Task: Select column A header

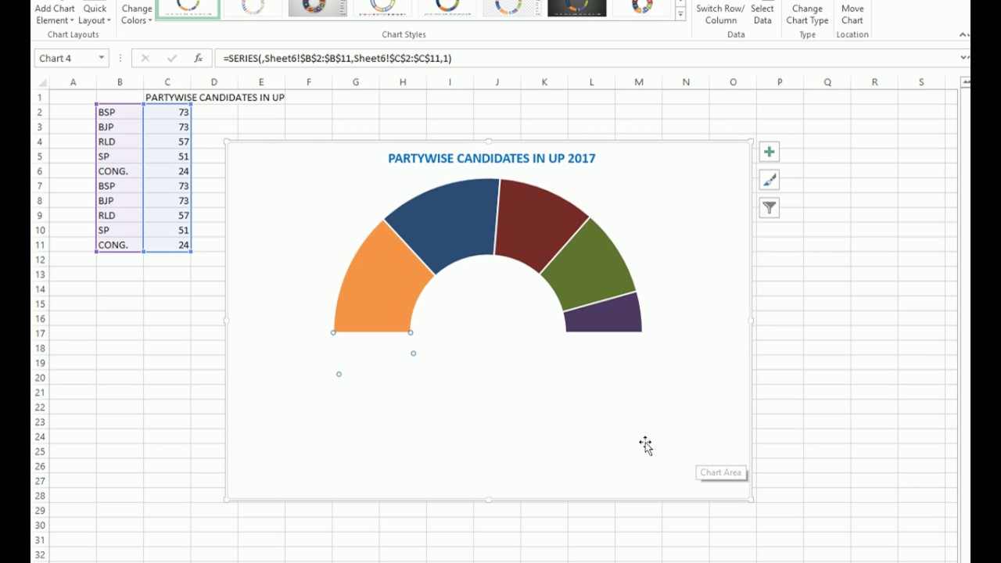Action: click(74, 82)
